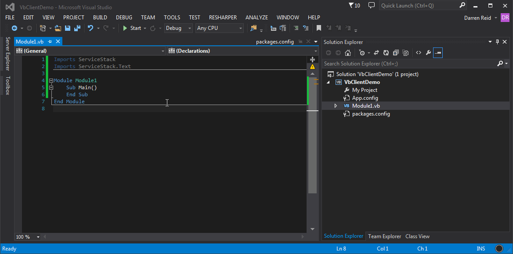Switch to the Class View tab
Viewport: 513px width, 254px height.
[417, 236]
